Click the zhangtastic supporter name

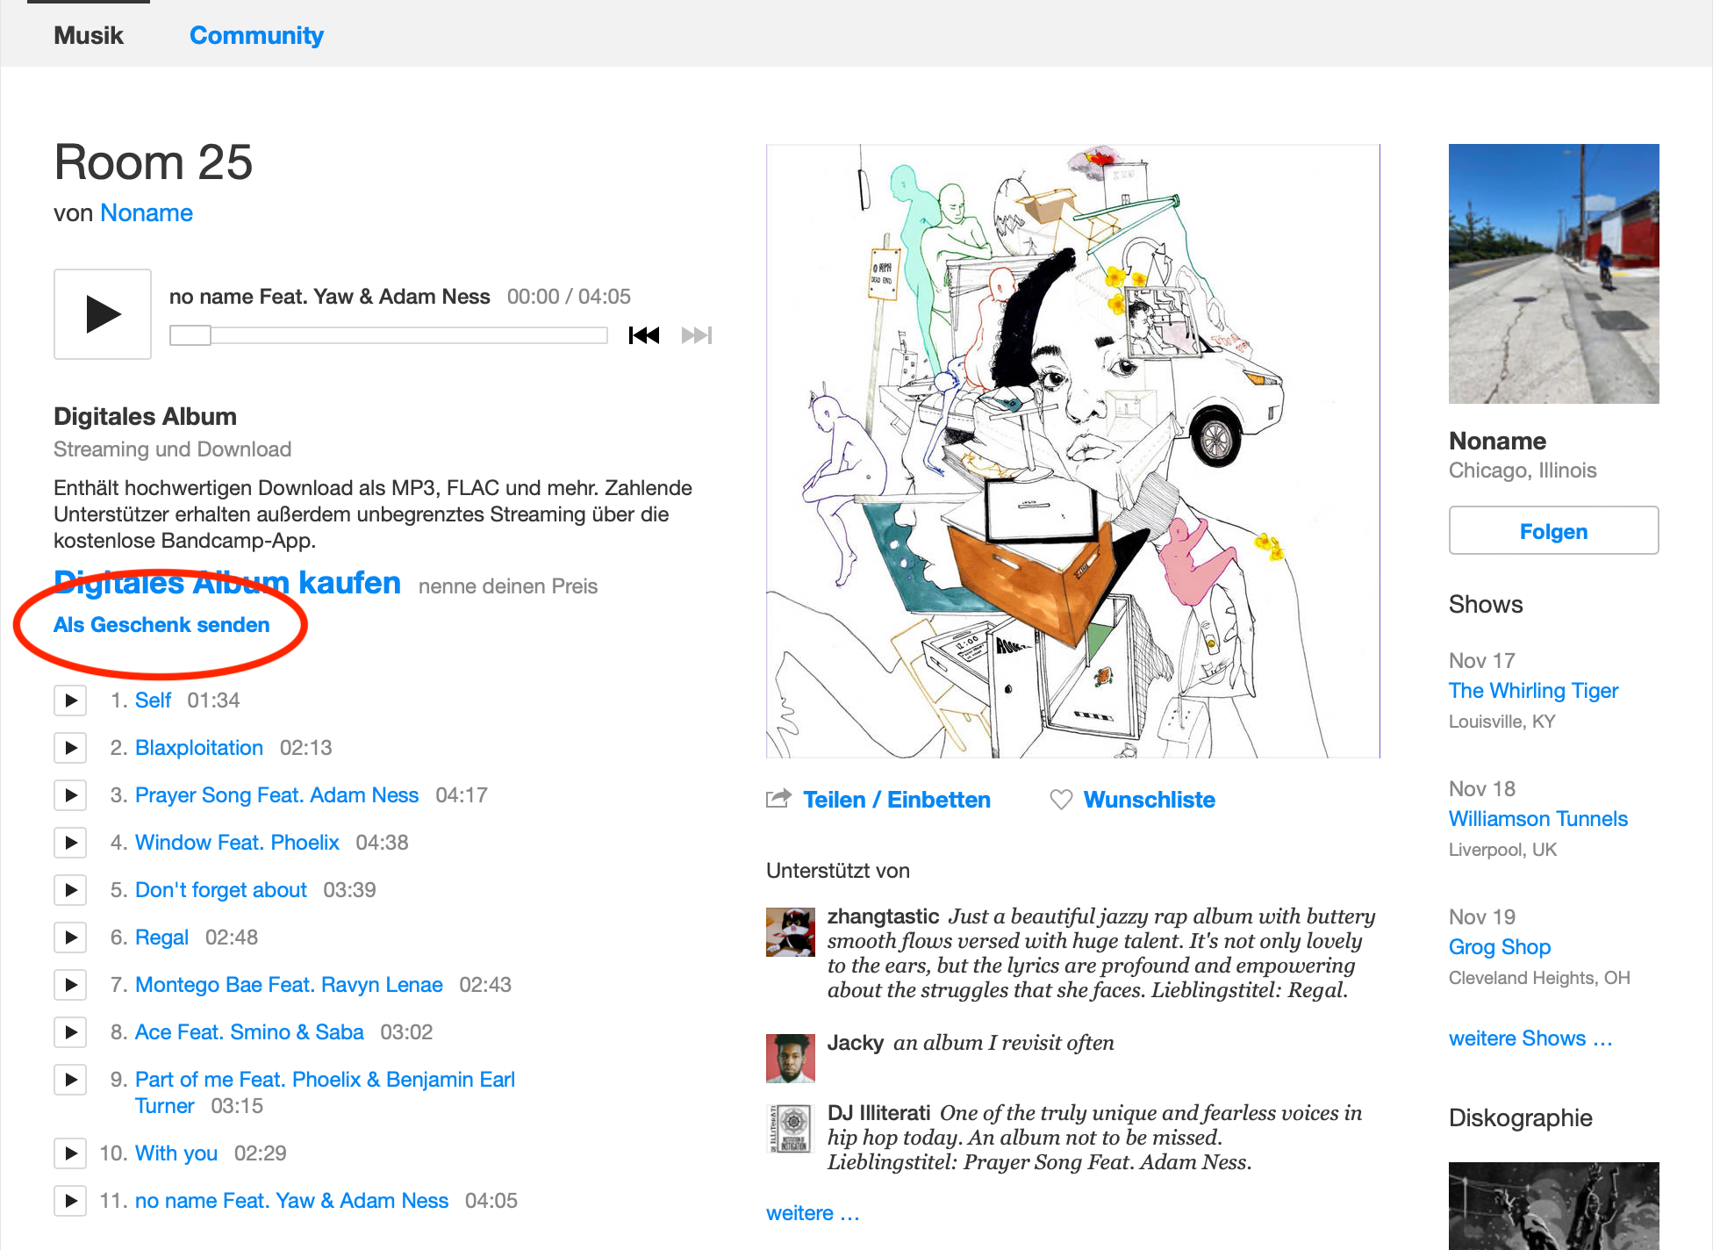[x=883, y=916]
